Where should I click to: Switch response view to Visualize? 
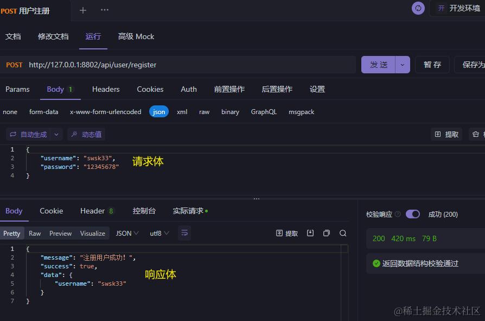(x=92, y=234)
